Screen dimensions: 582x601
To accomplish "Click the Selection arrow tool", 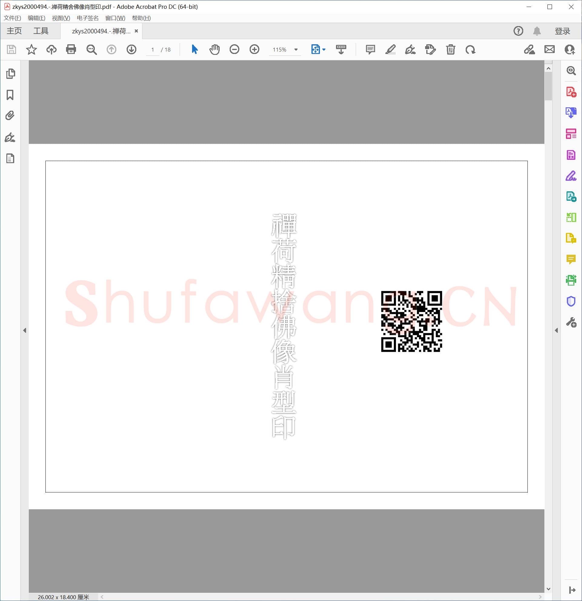I will [195, 49].
